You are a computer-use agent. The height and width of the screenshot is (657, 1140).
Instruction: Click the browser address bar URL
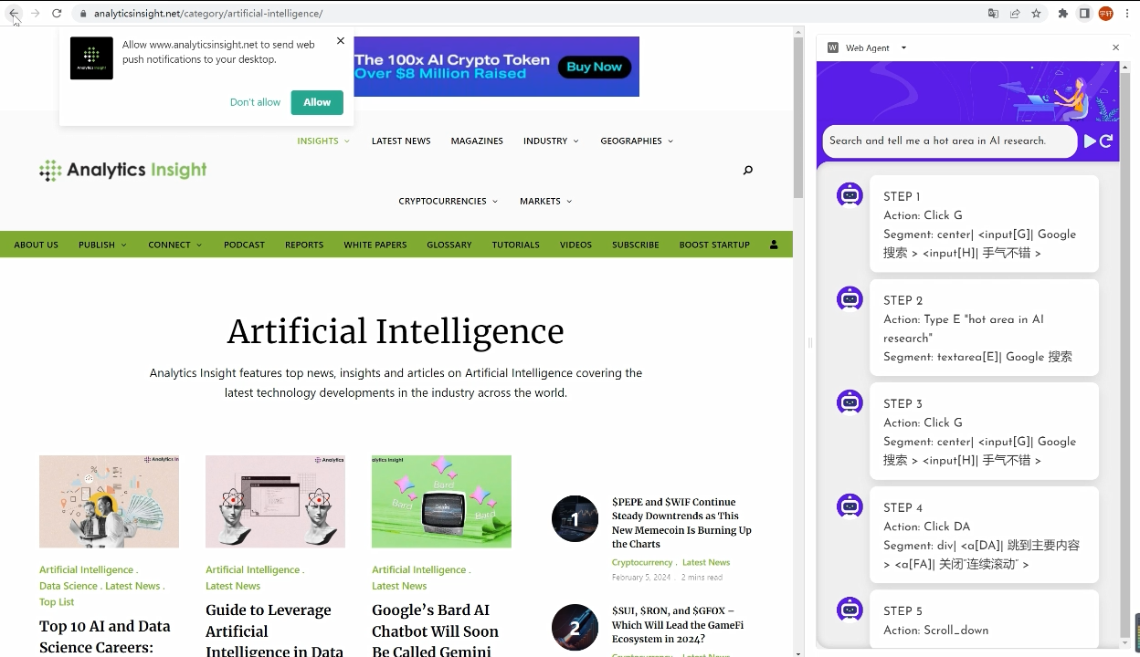point(208,14)
